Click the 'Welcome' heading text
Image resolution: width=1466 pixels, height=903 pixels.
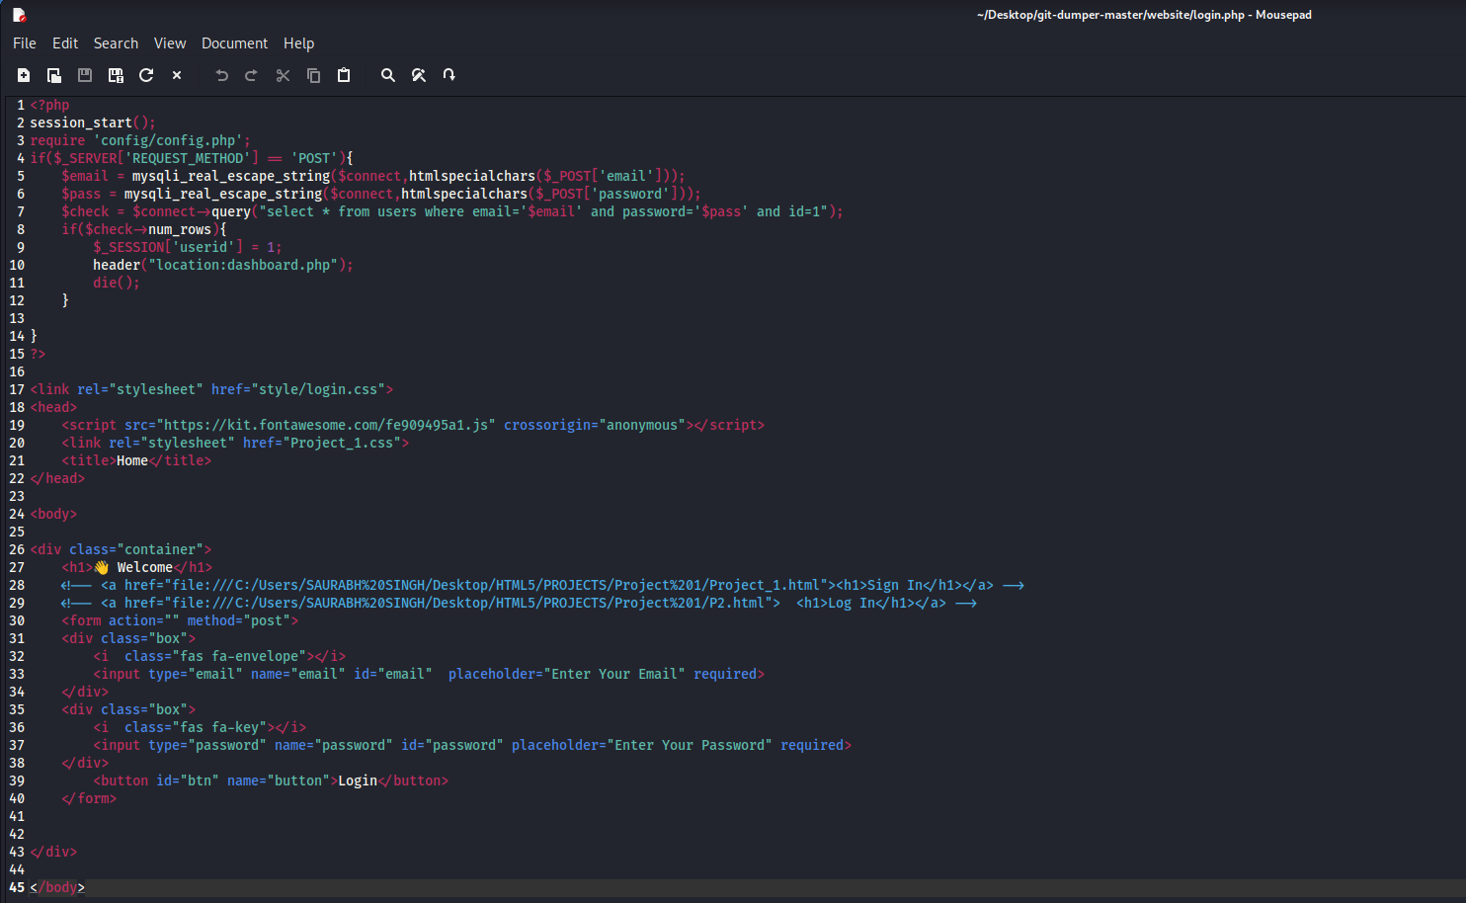pyautogui.click(x=144, y=567)
